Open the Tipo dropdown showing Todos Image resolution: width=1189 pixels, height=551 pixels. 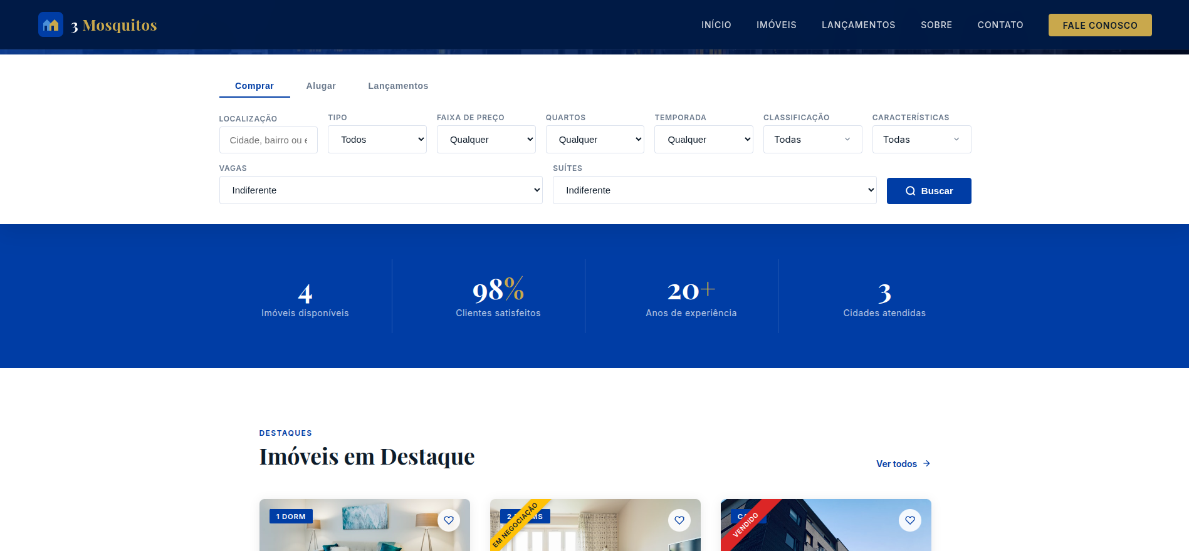[x=377, y=140]
